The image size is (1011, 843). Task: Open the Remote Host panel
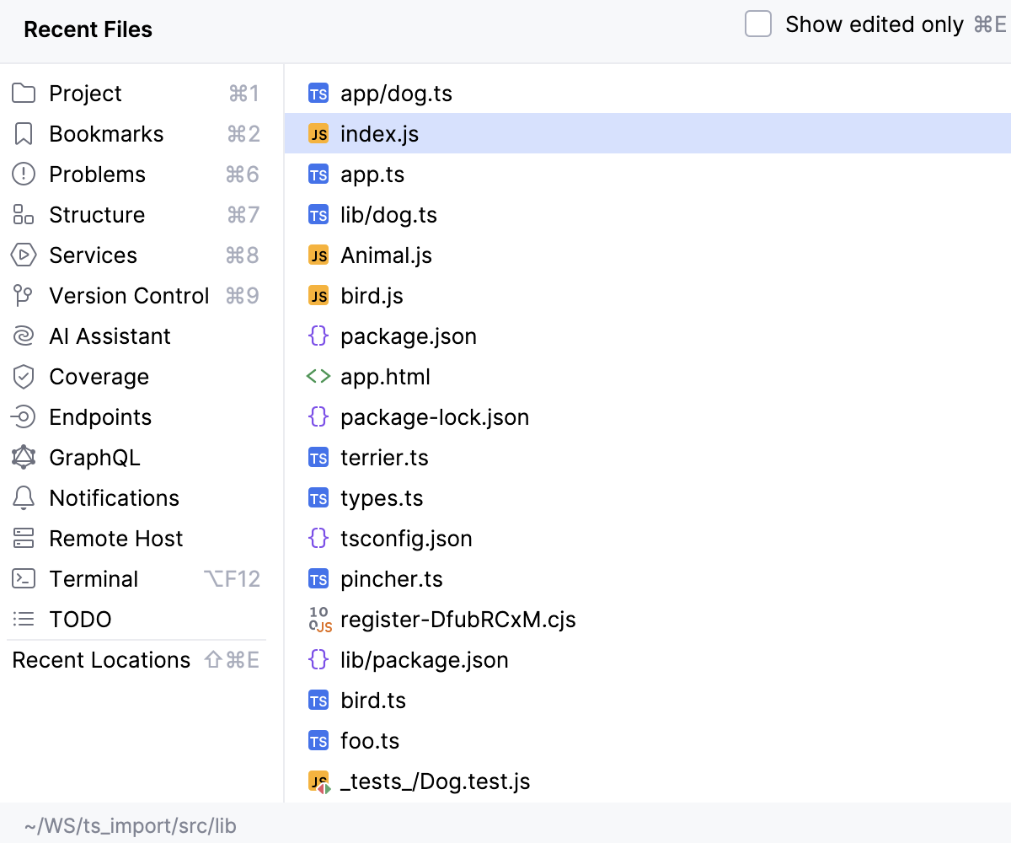tap(115, 538)
